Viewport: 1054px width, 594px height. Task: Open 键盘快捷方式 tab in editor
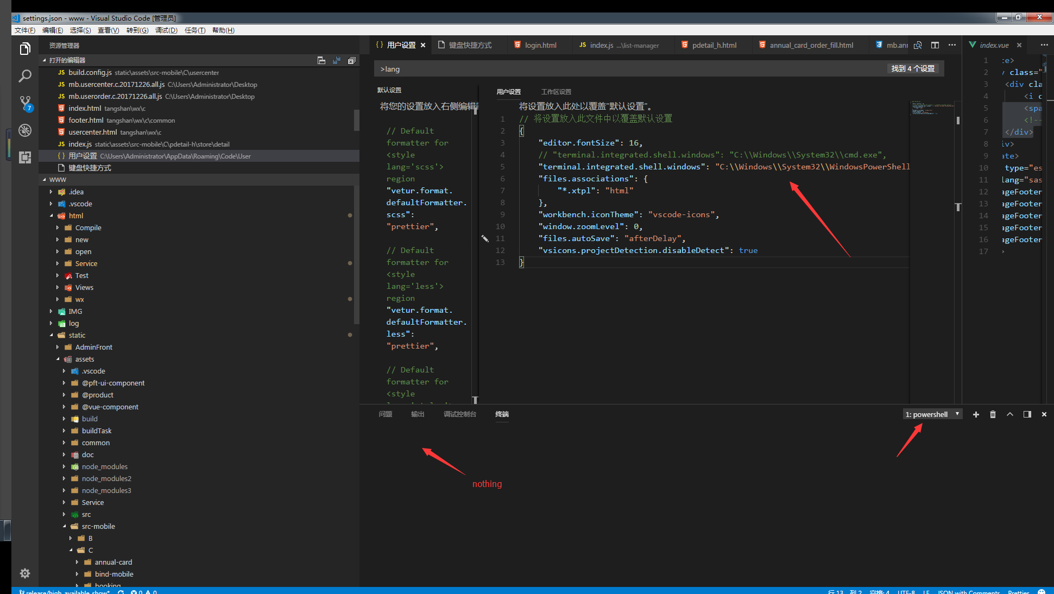point(467,45)
